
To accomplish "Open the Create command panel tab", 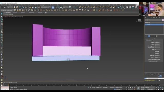I will [x=146, y=17].
